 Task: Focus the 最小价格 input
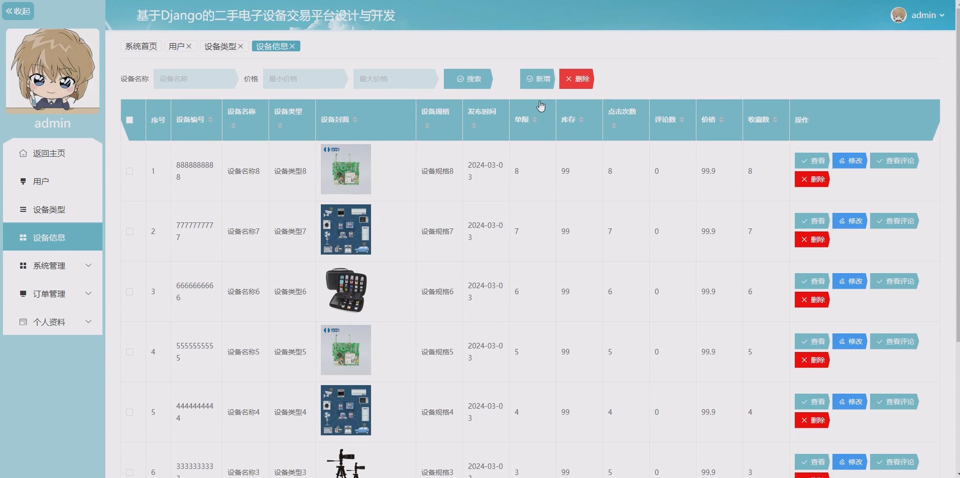click(x=305, y=79)
